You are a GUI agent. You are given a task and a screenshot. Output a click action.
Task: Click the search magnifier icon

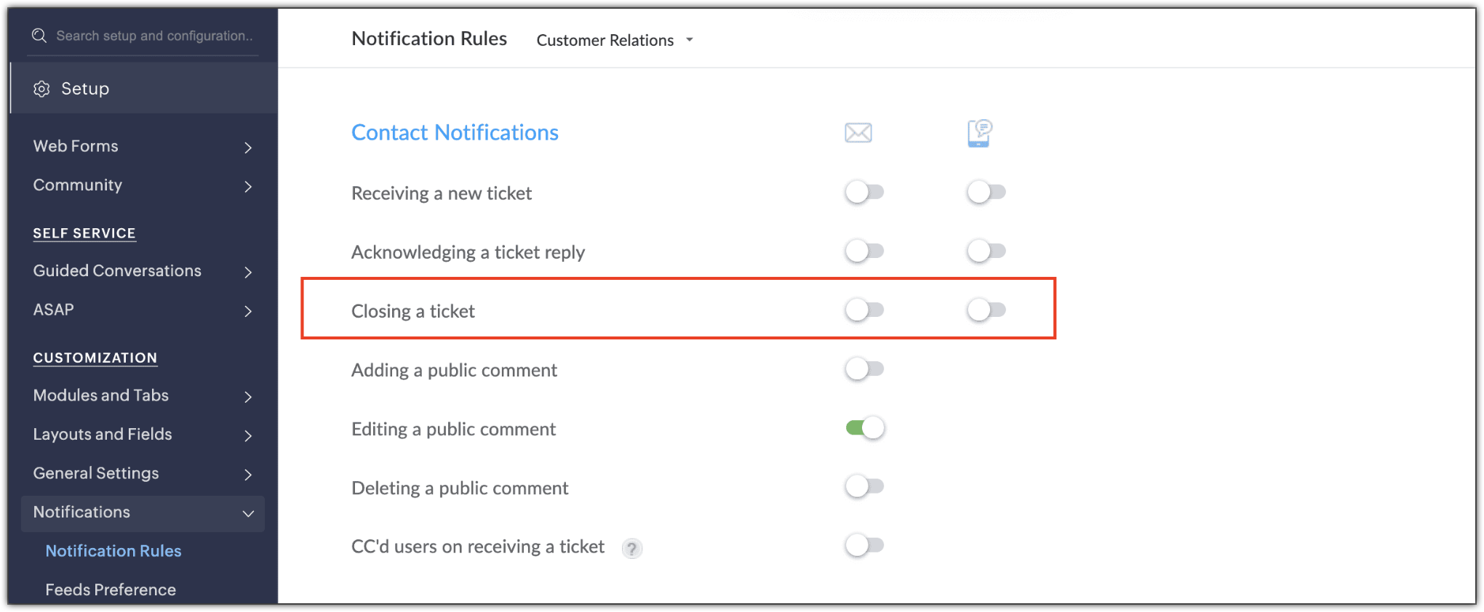click(39, 36)
